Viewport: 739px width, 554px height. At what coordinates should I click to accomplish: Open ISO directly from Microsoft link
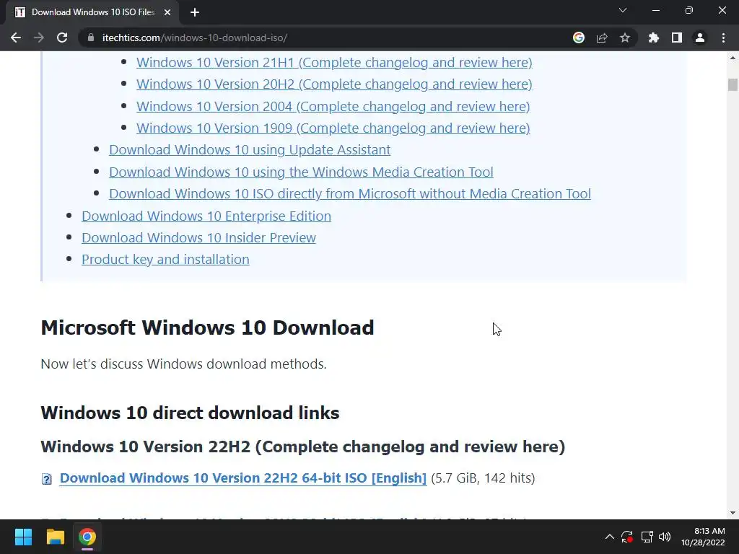coord(350,193)
